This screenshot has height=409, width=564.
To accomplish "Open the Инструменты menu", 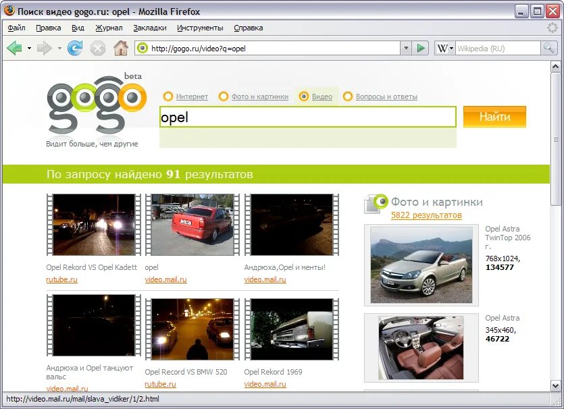I will pos(200,28).
